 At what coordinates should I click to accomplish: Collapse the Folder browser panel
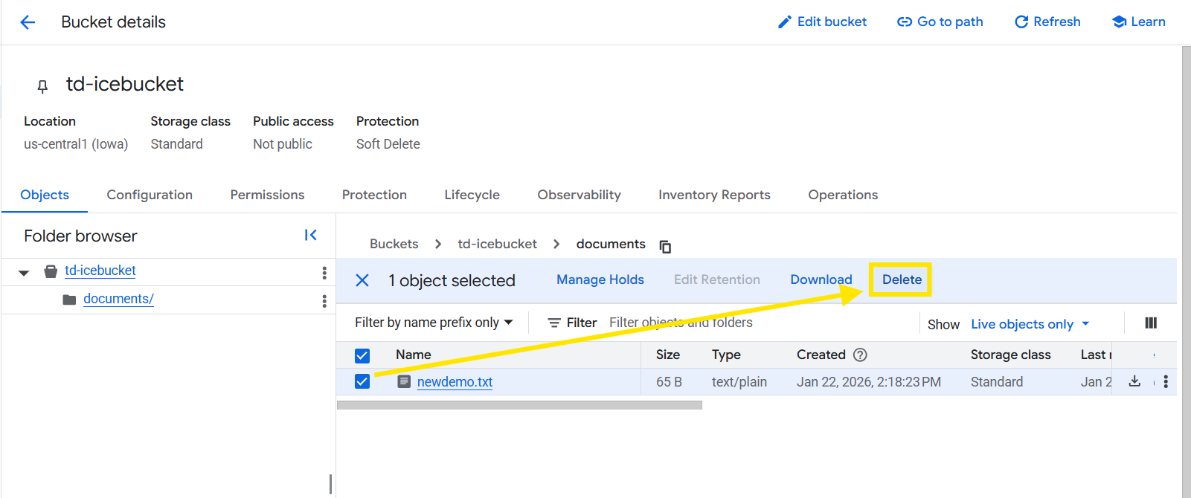coord(311,236)
